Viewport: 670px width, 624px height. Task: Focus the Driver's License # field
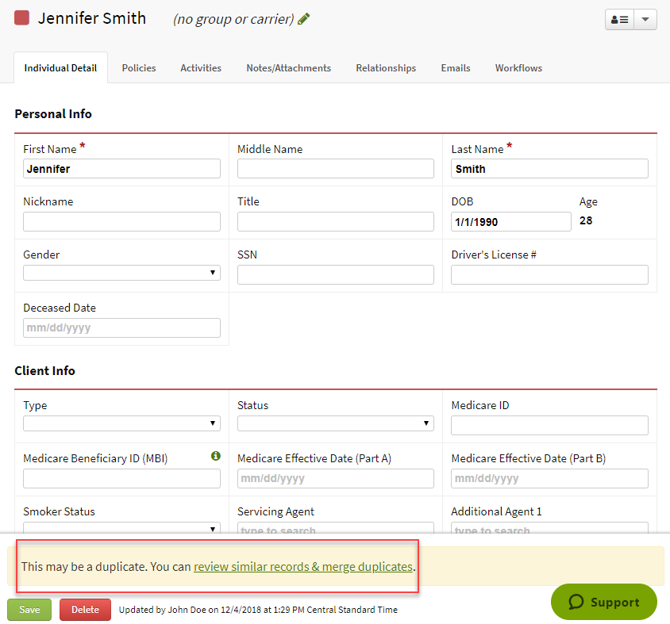point(549,274)
